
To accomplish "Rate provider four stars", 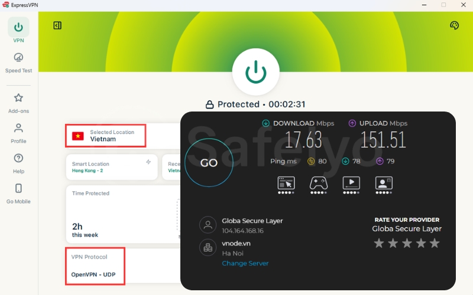I will point(421,243).
